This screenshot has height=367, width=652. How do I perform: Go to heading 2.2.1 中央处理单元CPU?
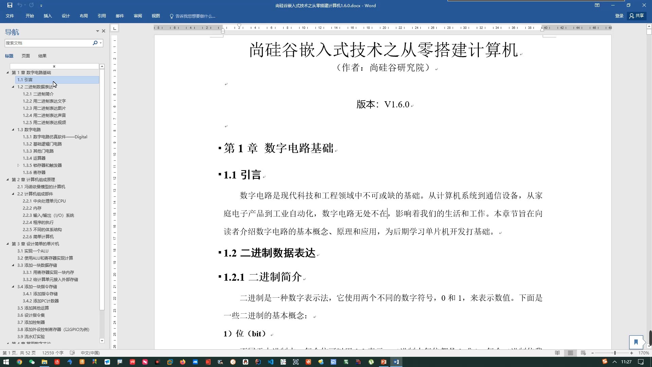44,201
